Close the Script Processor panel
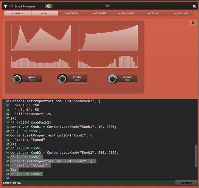The width and height of the screenshot is (199, 188). (194, 6)
